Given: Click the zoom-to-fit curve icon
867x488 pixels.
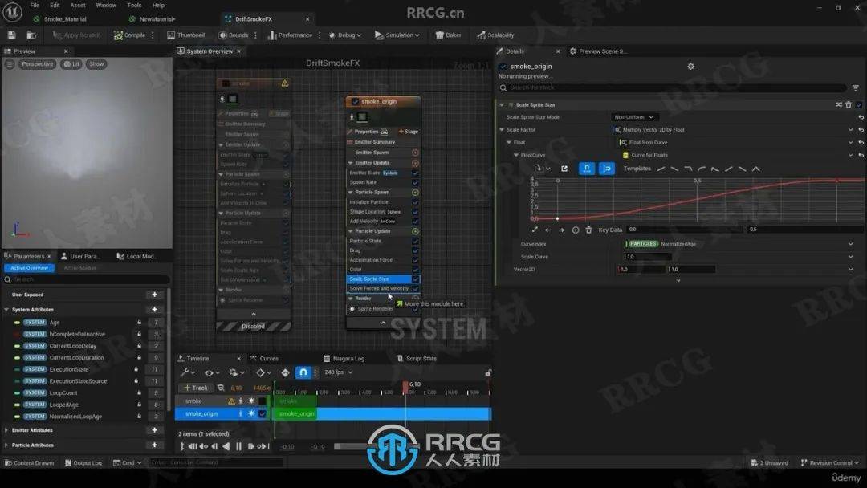Looking at the screenshot, I should point(534,230).
